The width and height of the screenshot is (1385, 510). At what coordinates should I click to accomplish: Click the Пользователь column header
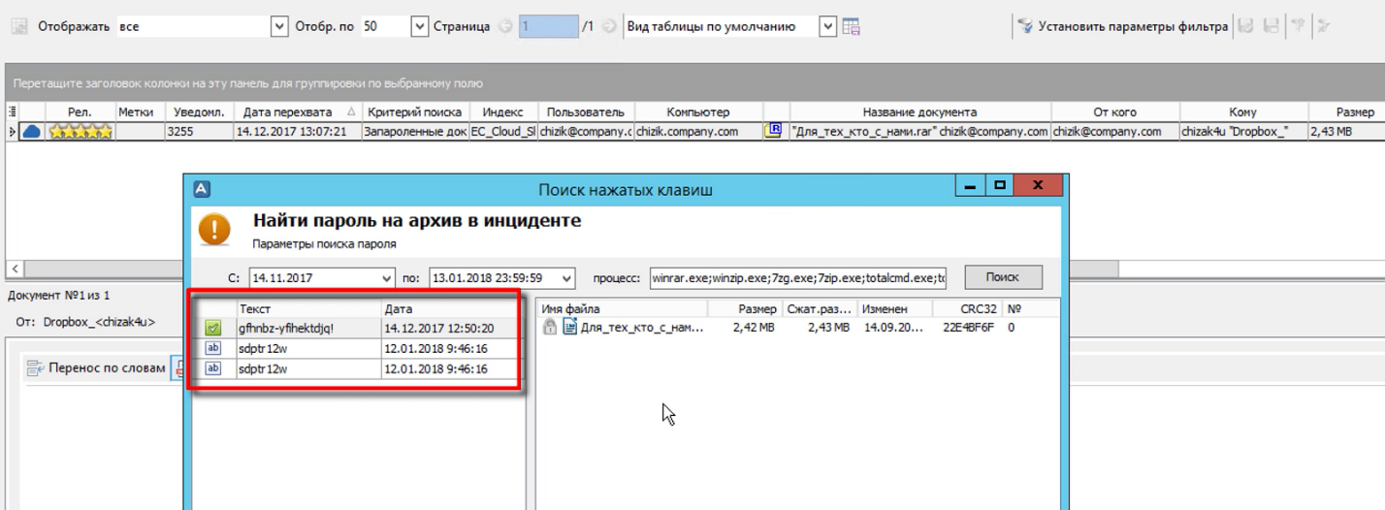click(586, 112)
